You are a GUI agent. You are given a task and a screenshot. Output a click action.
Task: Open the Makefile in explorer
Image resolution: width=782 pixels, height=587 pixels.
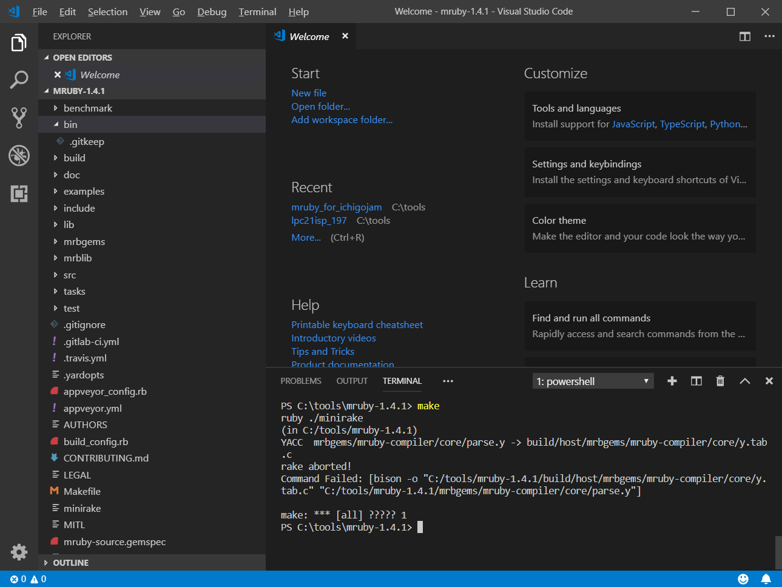(x=152, y=491)
